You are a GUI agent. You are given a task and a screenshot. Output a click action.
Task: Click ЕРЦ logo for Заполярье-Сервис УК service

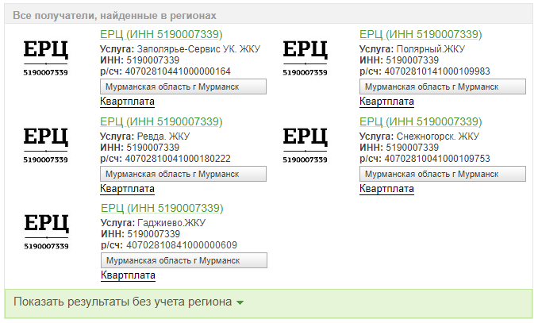click(x=46, y=58)
